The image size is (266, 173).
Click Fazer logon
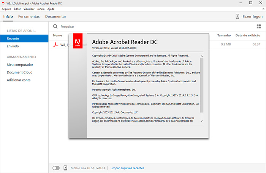coord(252,16)
